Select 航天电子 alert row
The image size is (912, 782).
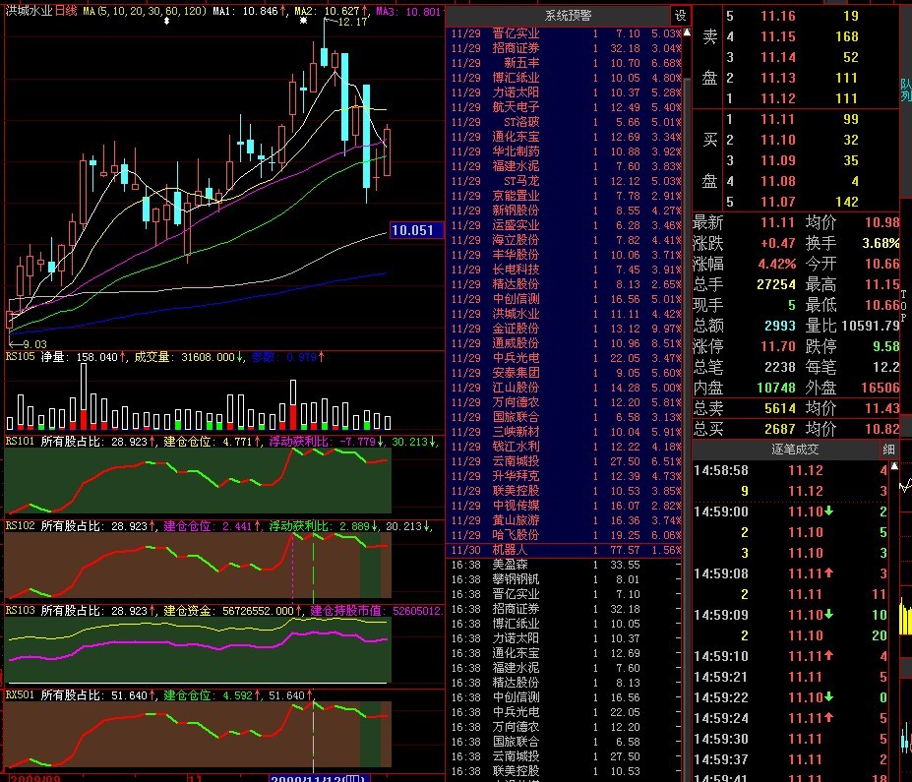click(x=566, y=107)
